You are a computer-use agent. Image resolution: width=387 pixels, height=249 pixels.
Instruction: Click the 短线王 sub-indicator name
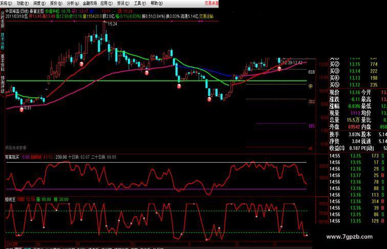[10, 199]
